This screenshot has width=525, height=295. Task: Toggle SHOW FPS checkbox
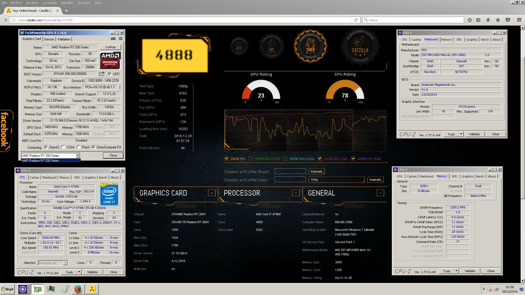point(226,159)
